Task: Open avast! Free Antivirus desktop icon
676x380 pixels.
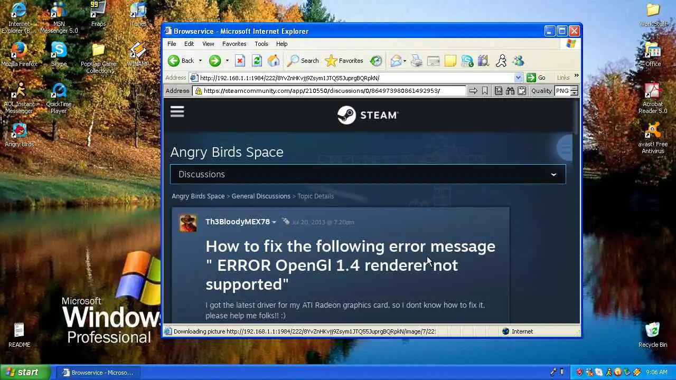Action: tap(653, 138)
